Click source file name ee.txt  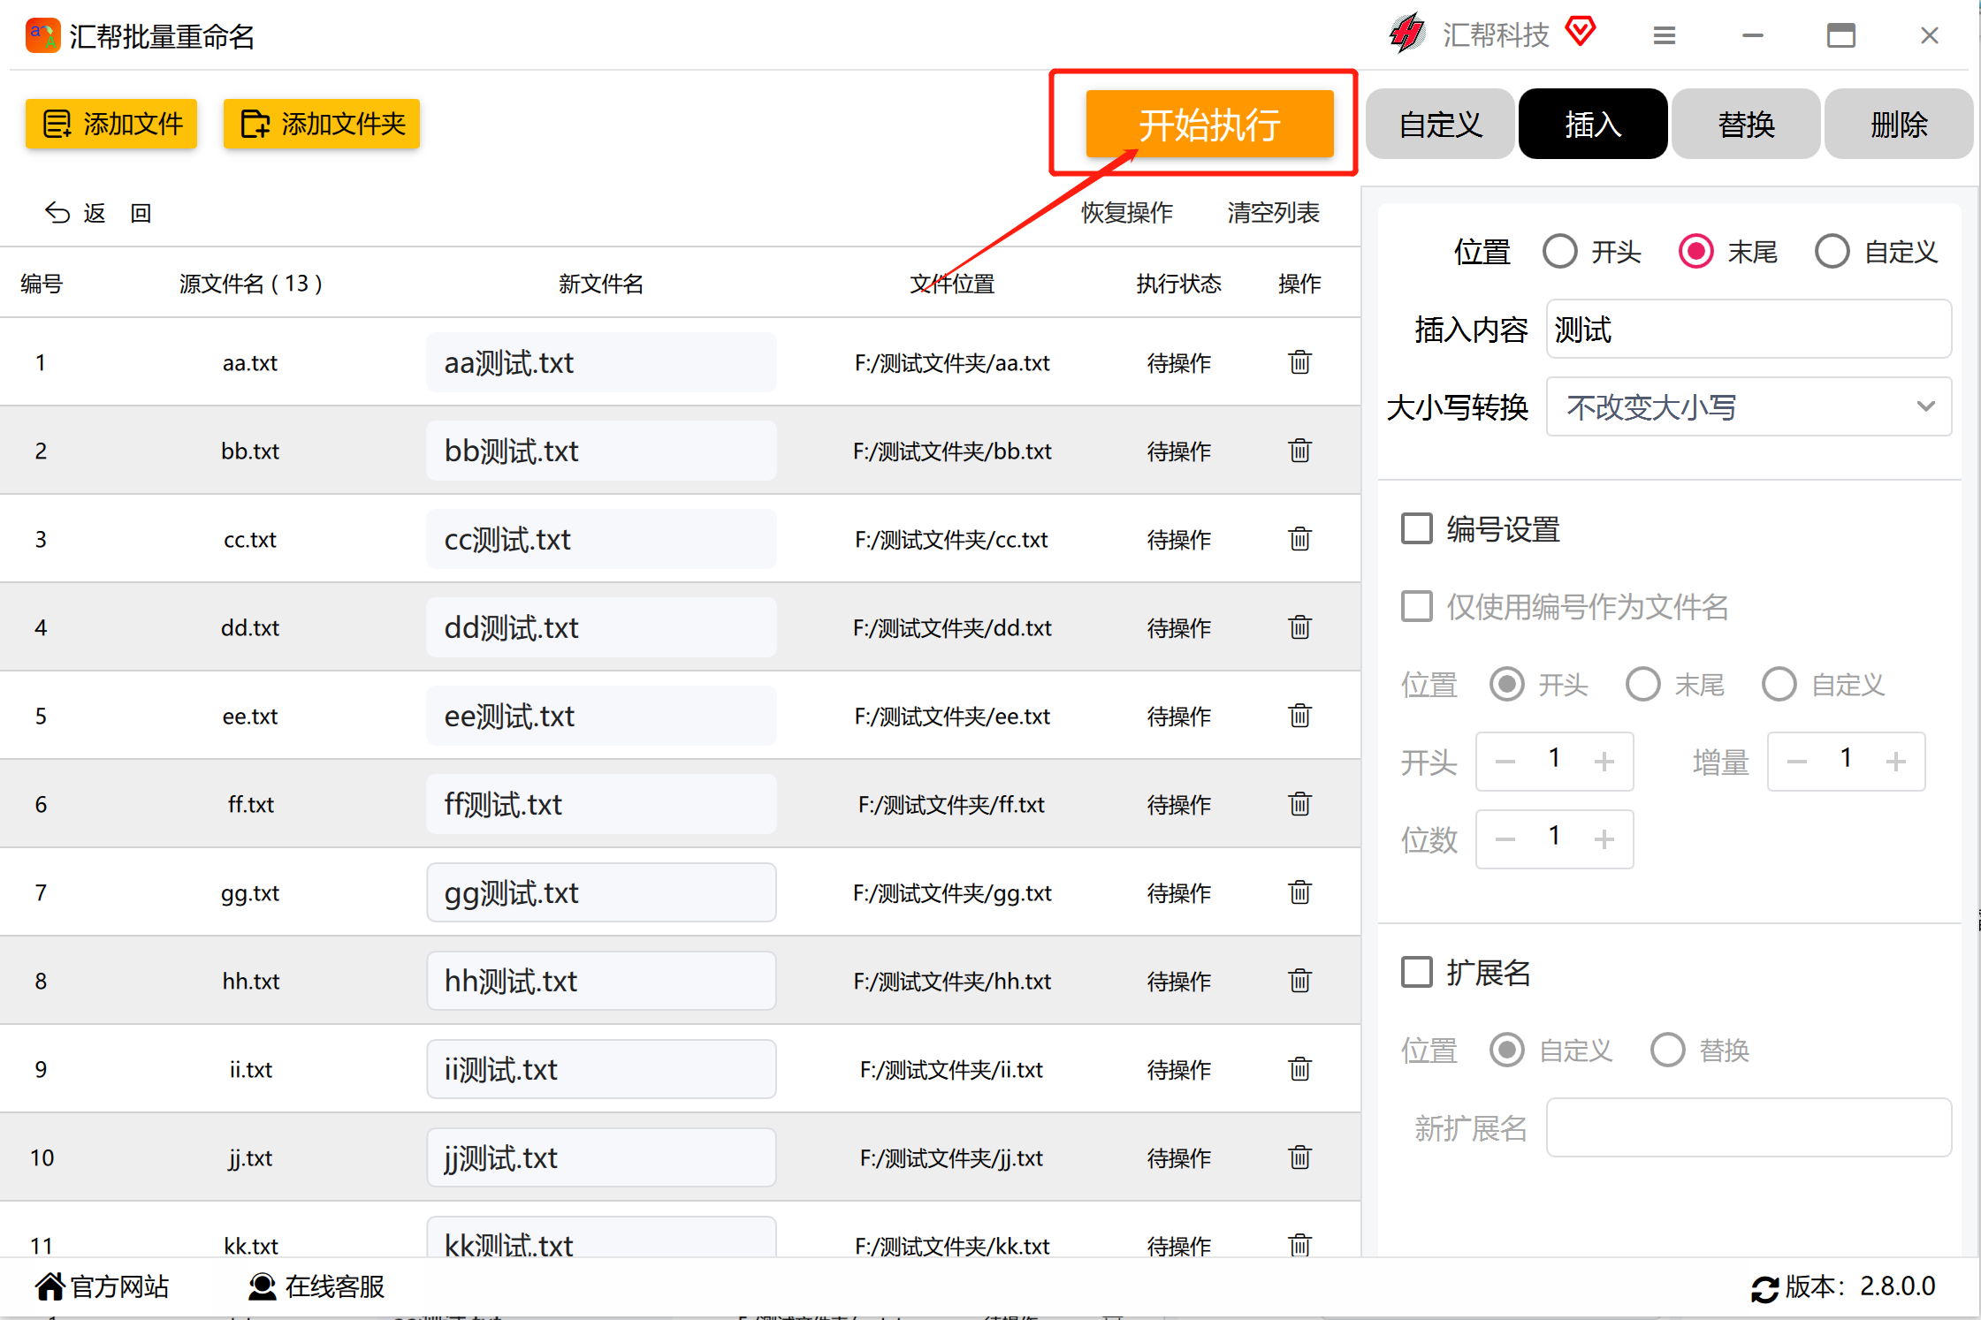[250, 716]
